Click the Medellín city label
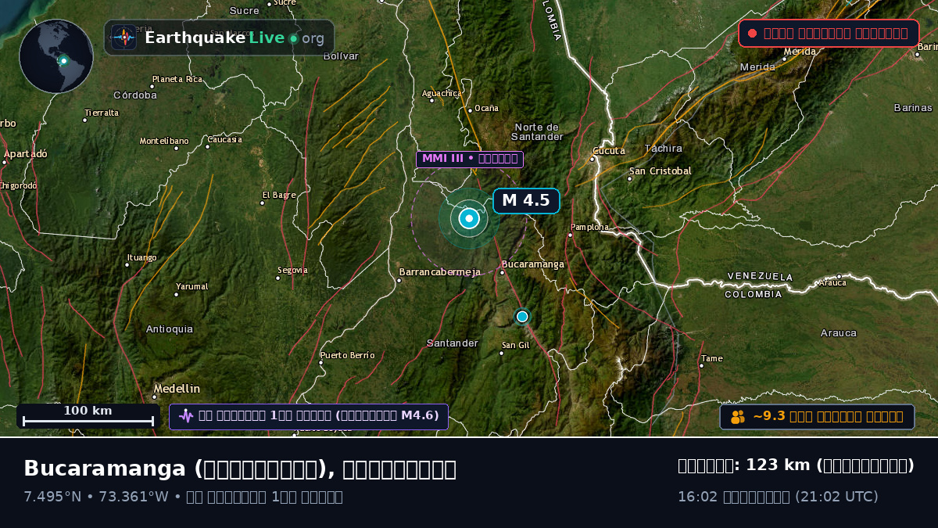Screen dimensions: 938x528 (x=177, y=389)
